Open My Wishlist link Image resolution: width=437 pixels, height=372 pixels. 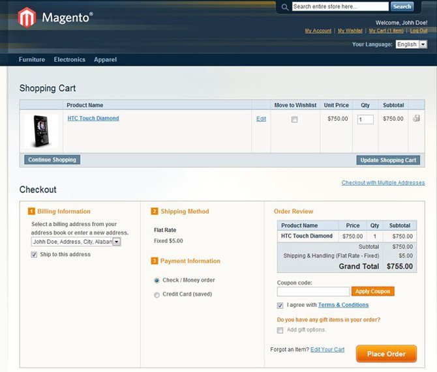pos(350,31)
